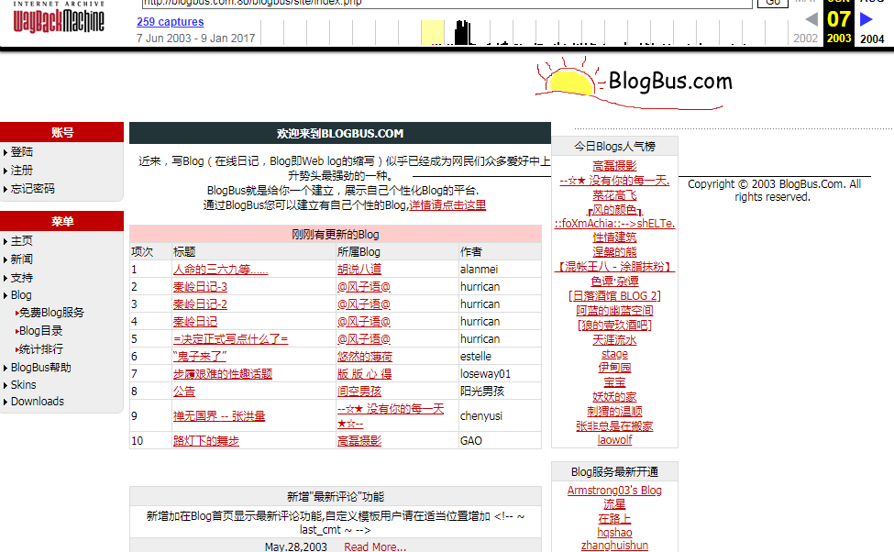This screenshot has width=894, height=552.
Task: Open 天涯流水 in popularity ranking
Action: (614, 340)
